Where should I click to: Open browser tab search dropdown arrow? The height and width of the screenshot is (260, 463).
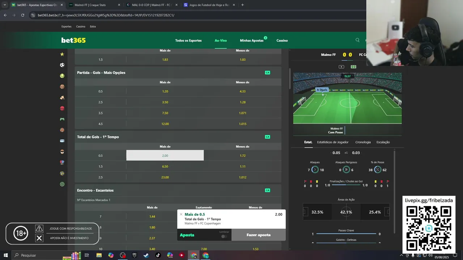pos(5,5)
